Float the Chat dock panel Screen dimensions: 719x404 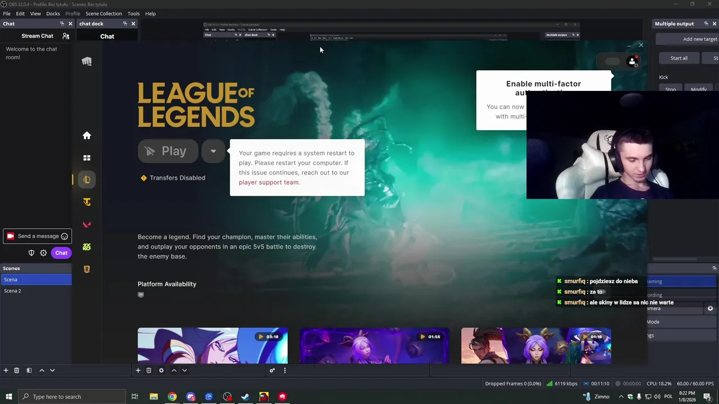[62, 24]
